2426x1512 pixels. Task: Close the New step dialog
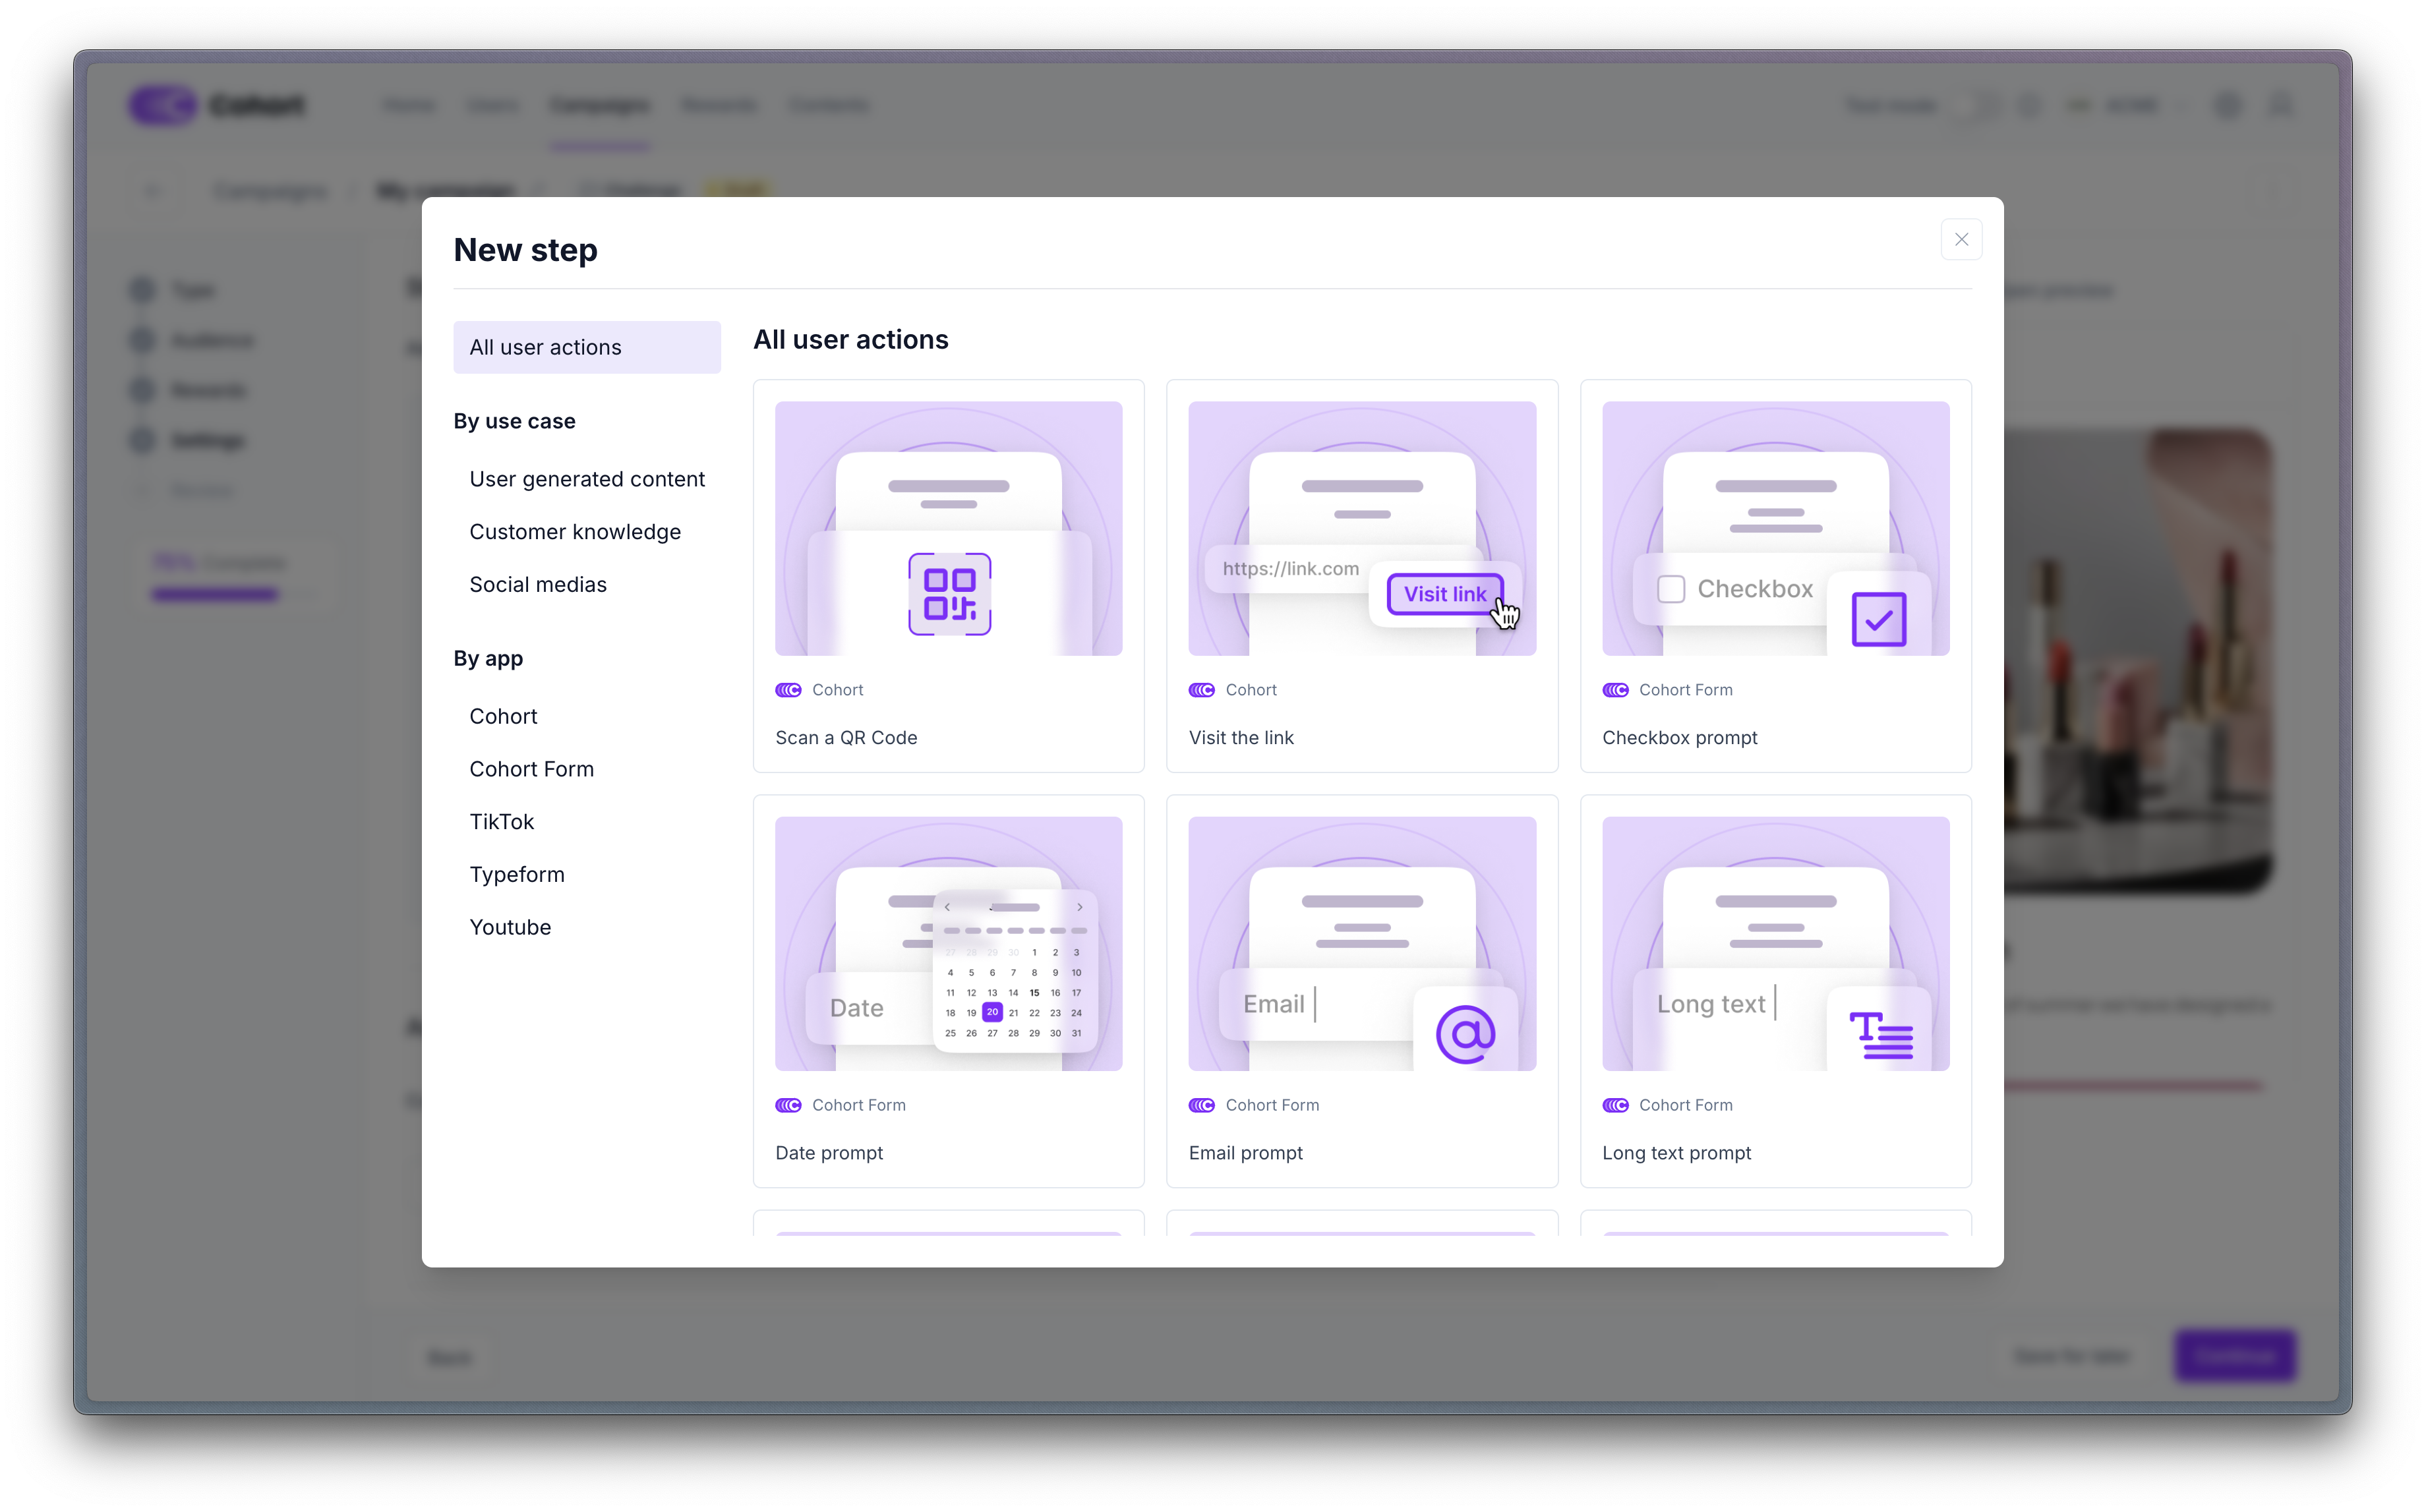tap(1960, 240)
